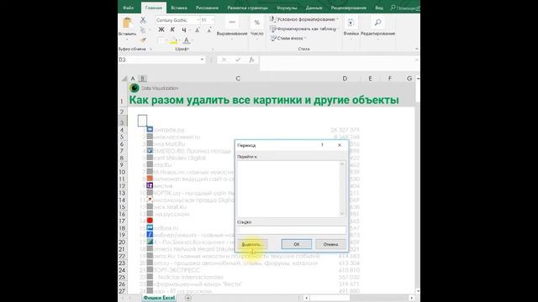The height and width of the screenshot is (302, 538).
Task: Click the title cell Как разом удалить все картинки
Action: point(264,100)
